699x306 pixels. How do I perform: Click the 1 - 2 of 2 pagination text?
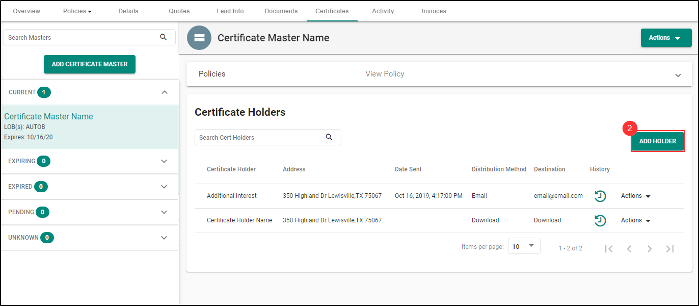pyautogui.click(x=571, y=248)
